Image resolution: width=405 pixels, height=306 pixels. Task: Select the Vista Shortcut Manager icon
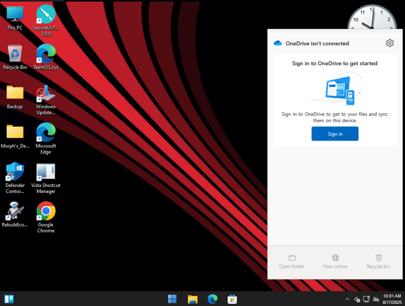click(x=46, y=178)
